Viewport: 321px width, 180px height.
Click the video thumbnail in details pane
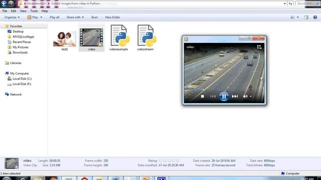point(12,163)
